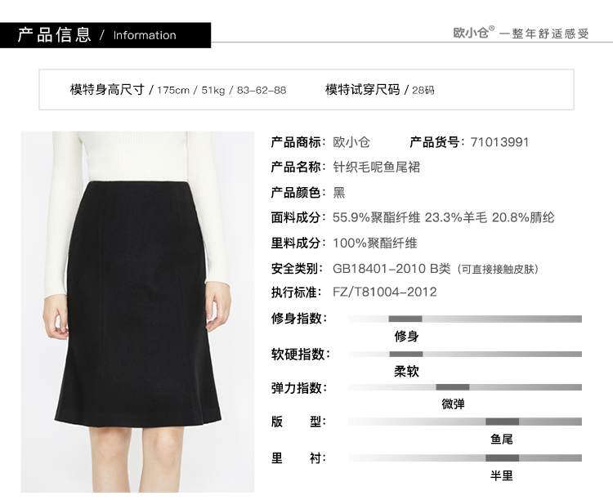Select product number 71013991
This screenshot has width=613, height=500.
[499, 142]
